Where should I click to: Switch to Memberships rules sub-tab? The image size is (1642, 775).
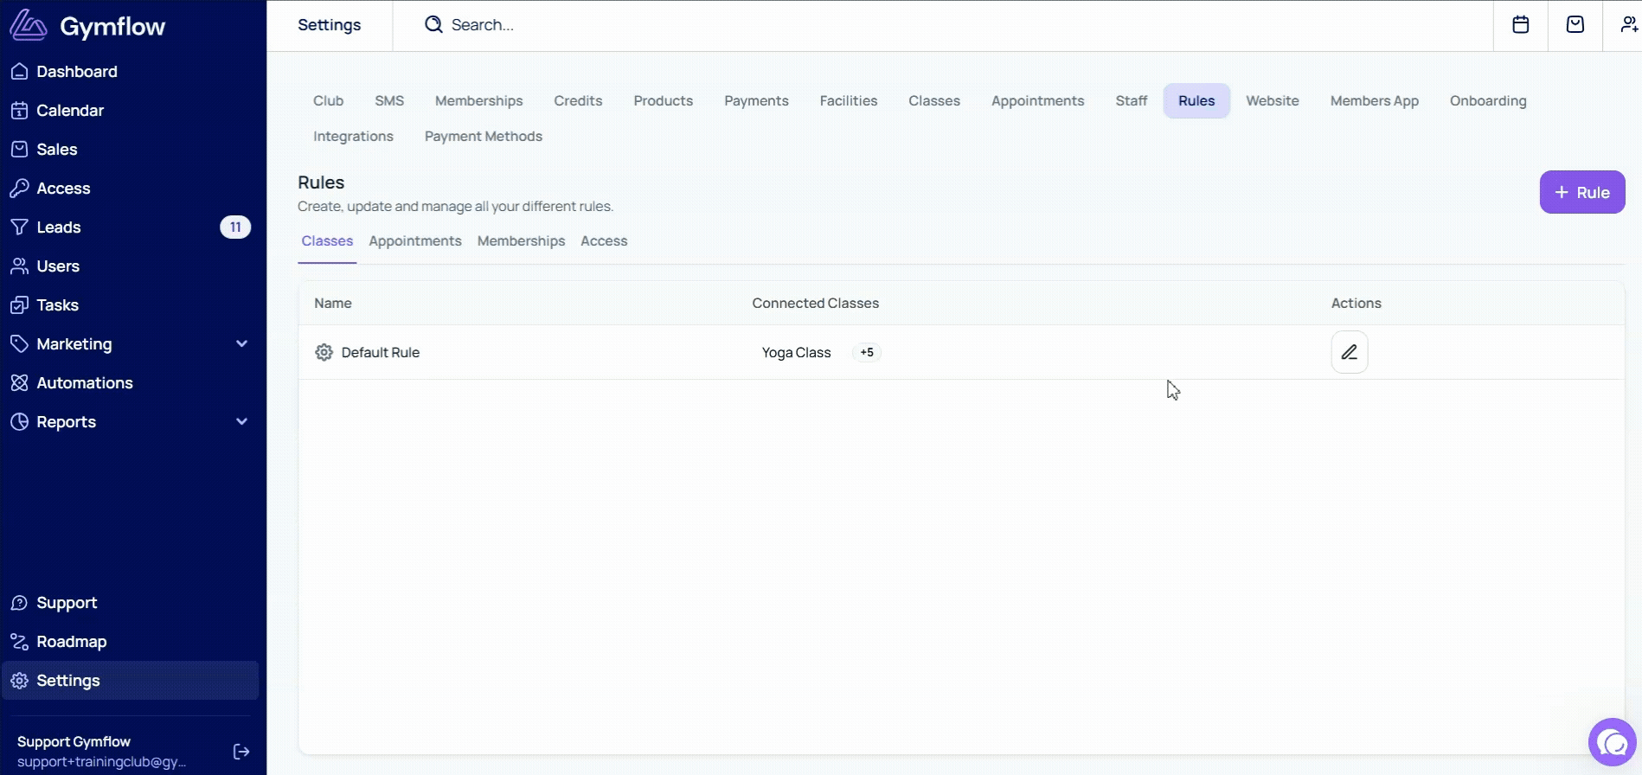(521, 241)
